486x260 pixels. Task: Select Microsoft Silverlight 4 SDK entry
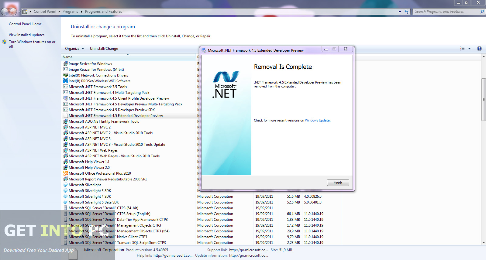pos(90,197)
